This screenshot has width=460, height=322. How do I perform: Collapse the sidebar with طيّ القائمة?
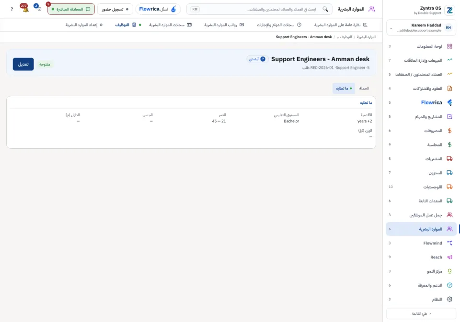(x=421, y=313)
